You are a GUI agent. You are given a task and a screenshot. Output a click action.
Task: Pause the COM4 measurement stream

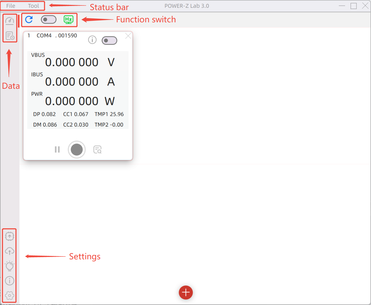(57, 150)
